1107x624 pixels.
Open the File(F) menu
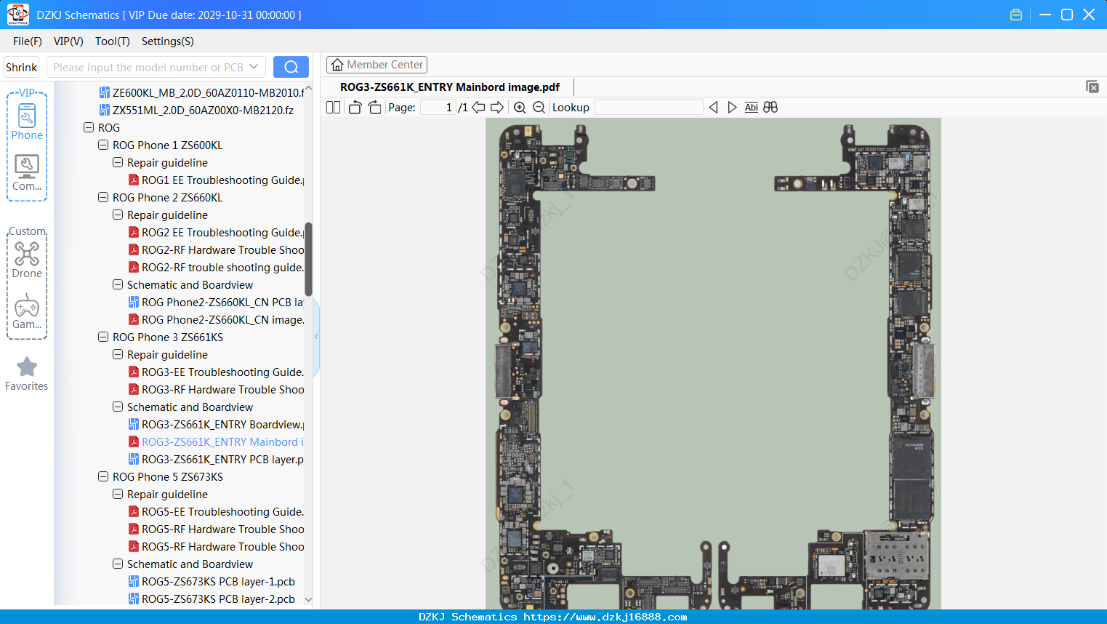pyautogui.click(x=28, y=41)
